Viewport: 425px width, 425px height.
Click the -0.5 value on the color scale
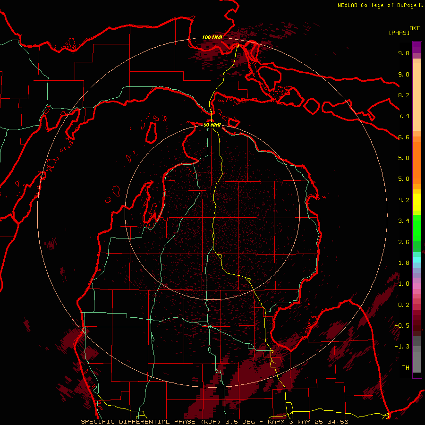[402, 326]
